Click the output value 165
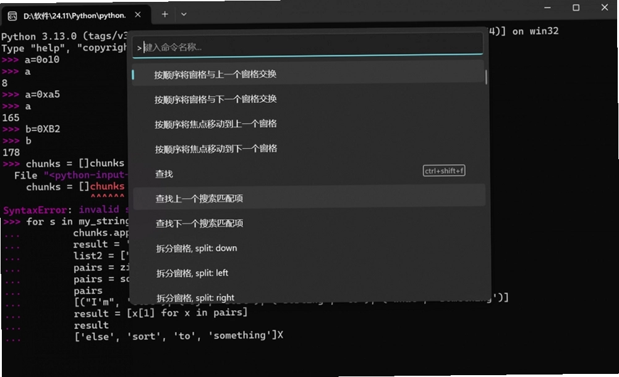The width and height of the screenshot is (619, 377). pos(11,118)
